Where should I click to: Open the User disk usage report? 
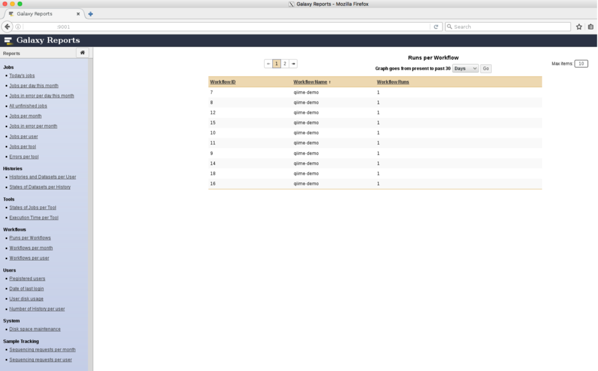(x=26, y=299)
